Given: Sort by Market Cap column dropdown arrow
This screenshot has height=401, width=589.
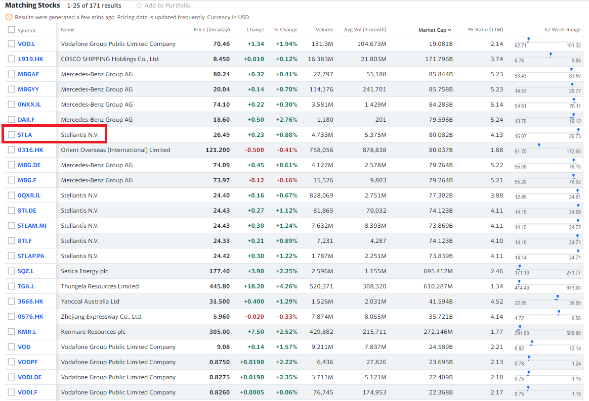Looking at the screenshot, I should click(450, 30).
